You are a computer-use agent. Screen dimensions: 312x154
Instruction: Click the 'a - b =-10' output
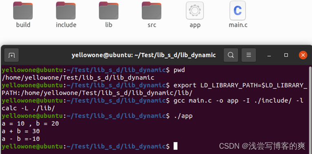click(x=21, y=139)
